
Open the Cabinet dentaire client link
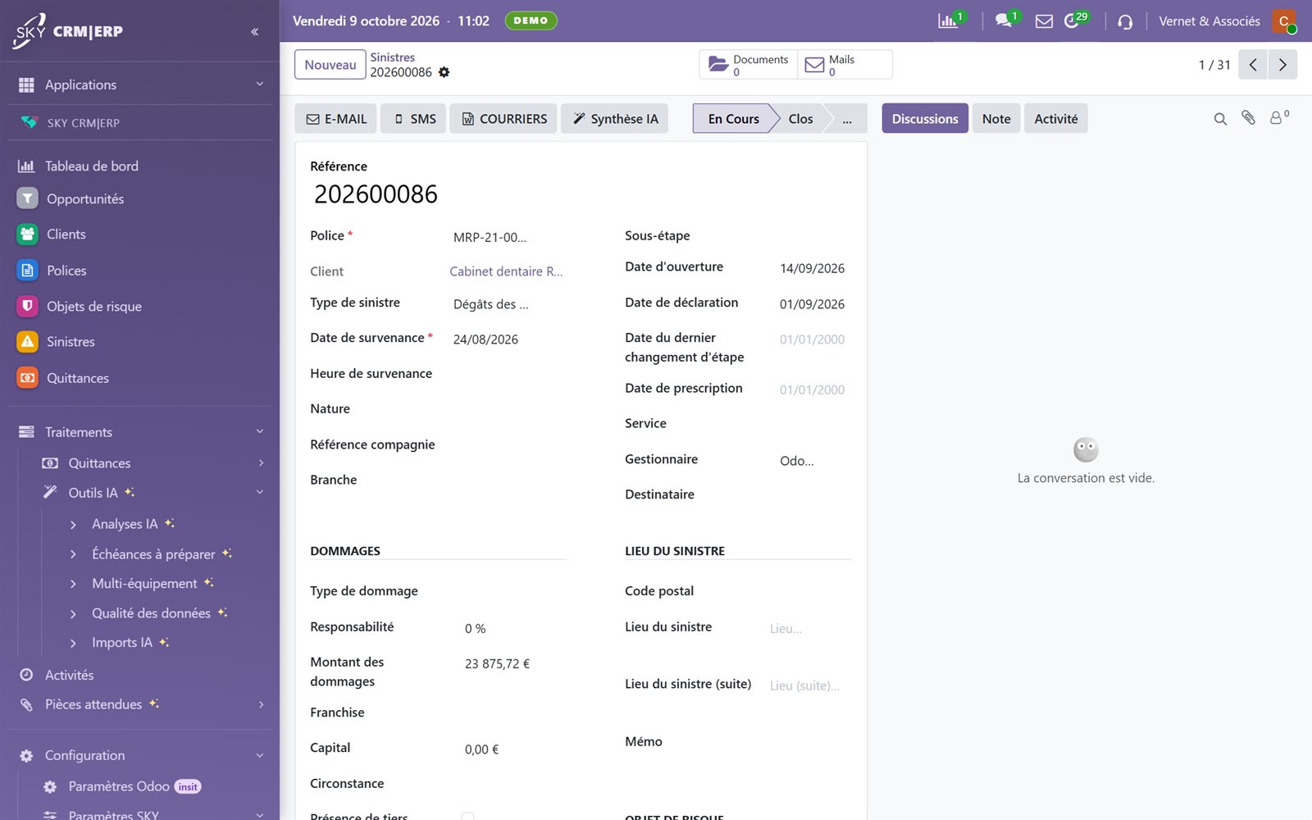(506, 271)
